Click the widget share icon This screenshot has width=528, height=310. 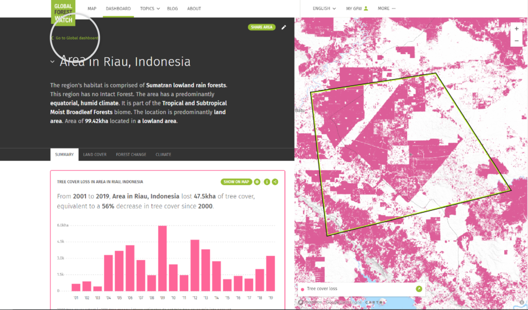pyautogui.click(x=275, y=182)
